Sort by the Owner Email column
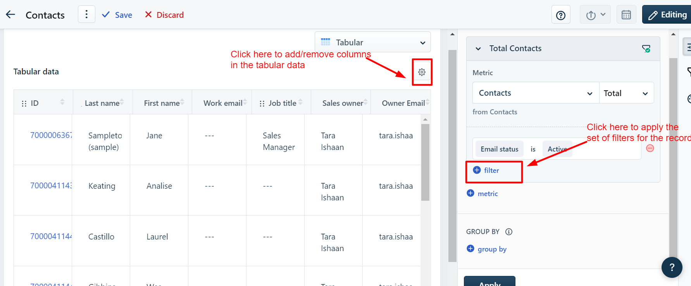This screenshot has height=286, width=691. [x=427, y=102]
